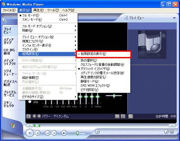Image resolution: width=180 pixels, height=141 pixels.
Task: Select グラフィック イコライザ(G) option
Action: pyautogui.click(x=103, y=69)
